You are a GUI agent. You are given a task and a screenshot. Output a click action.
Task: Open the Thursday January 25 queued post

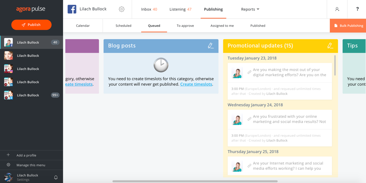click(279, 166)
